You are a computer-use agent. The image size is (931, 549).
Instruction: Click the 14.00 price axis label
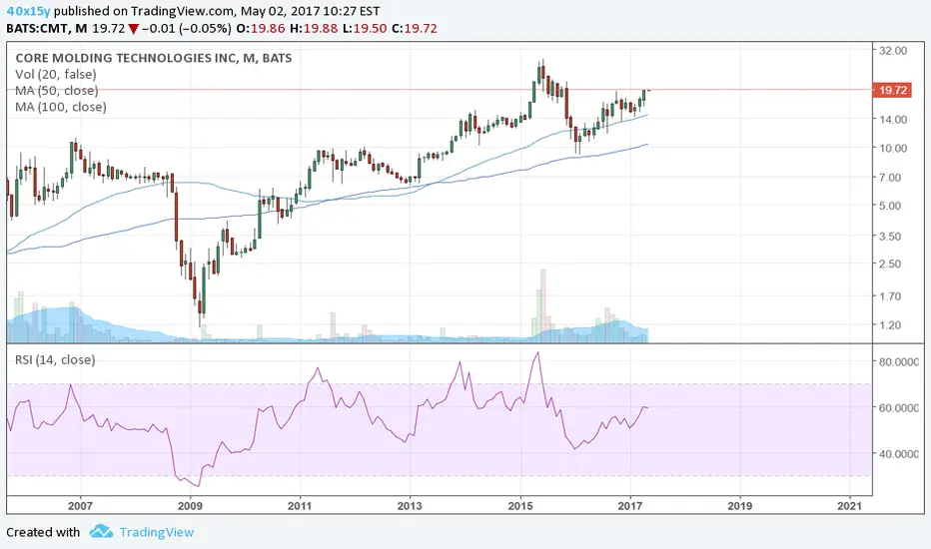[x=893, y=120]
